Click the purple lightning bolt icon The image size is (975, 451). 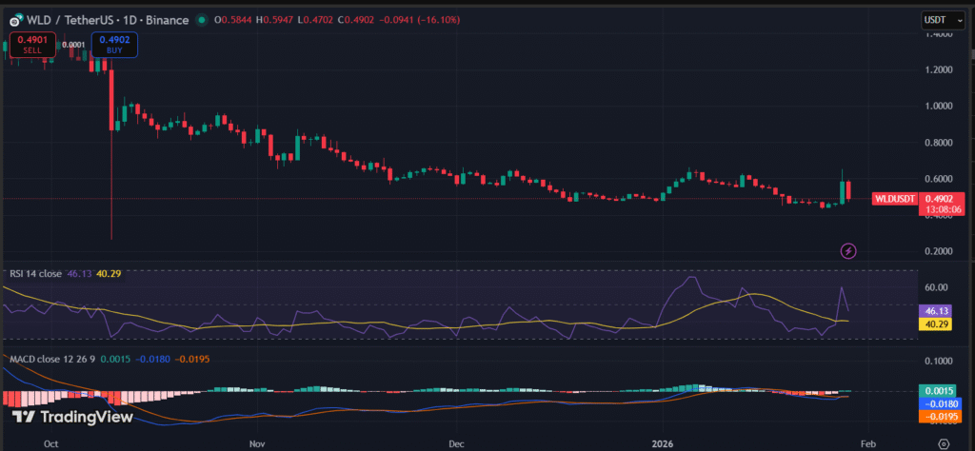click(848, 251)
